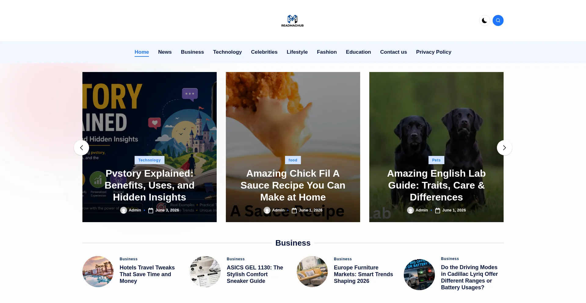This screenshot has height=303, width=586.
Task: Click Admin avatar on Pvstory slide
Action: pos(124,210)
